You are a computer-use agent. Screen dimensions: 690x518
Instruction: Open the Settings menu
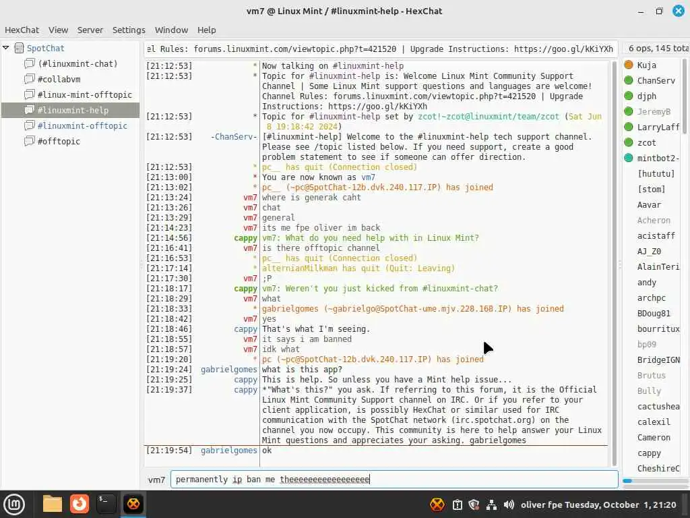pos(129,30)
